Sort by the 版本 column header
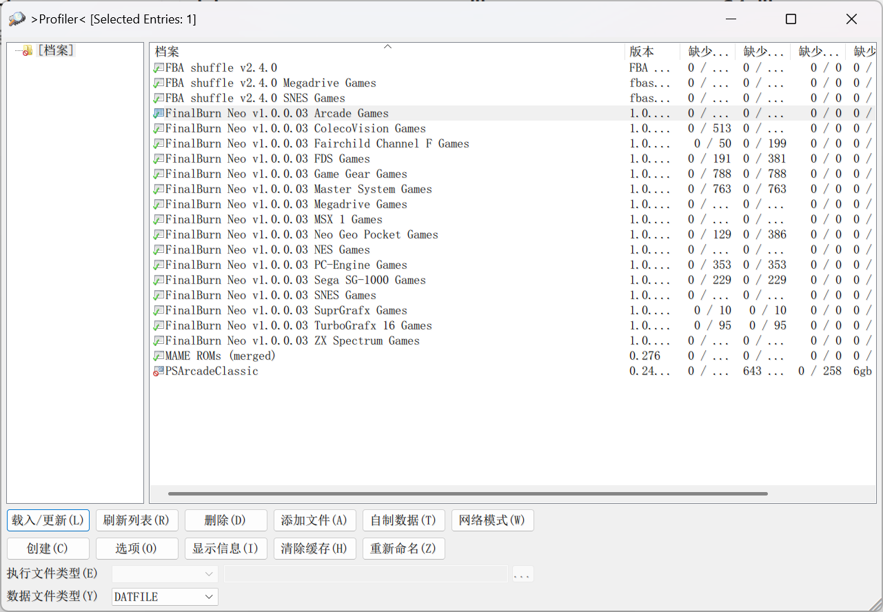 (652, 52)
